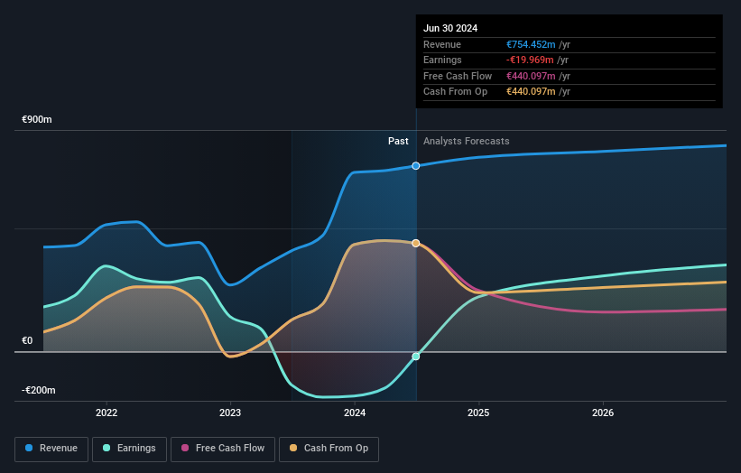Click the -€19.969m earnings value
741x473 pixels.
click(530, 60)
